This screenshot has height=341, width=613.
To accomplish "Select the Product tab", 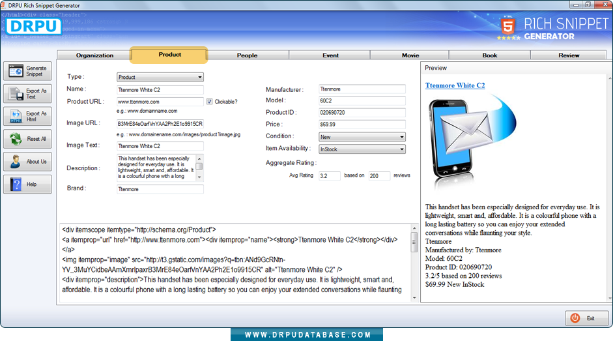I will pos(169,55).
